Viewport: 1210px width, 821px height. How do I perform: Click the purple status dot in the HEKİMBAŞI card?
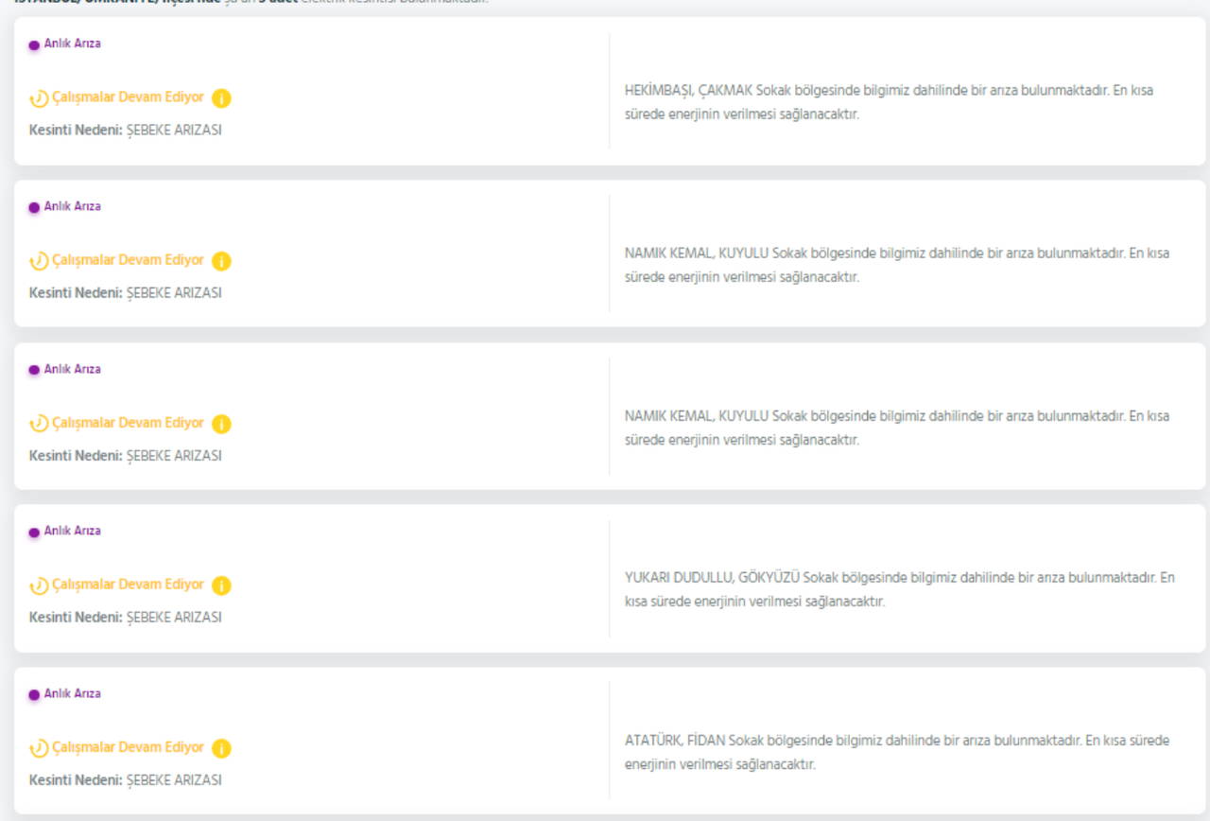pyautogui.click(x=34, y=44)
